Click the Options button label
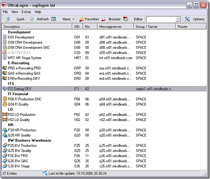Screen dimensions: 210x179 pyautogui.click(x=199, y=19)
